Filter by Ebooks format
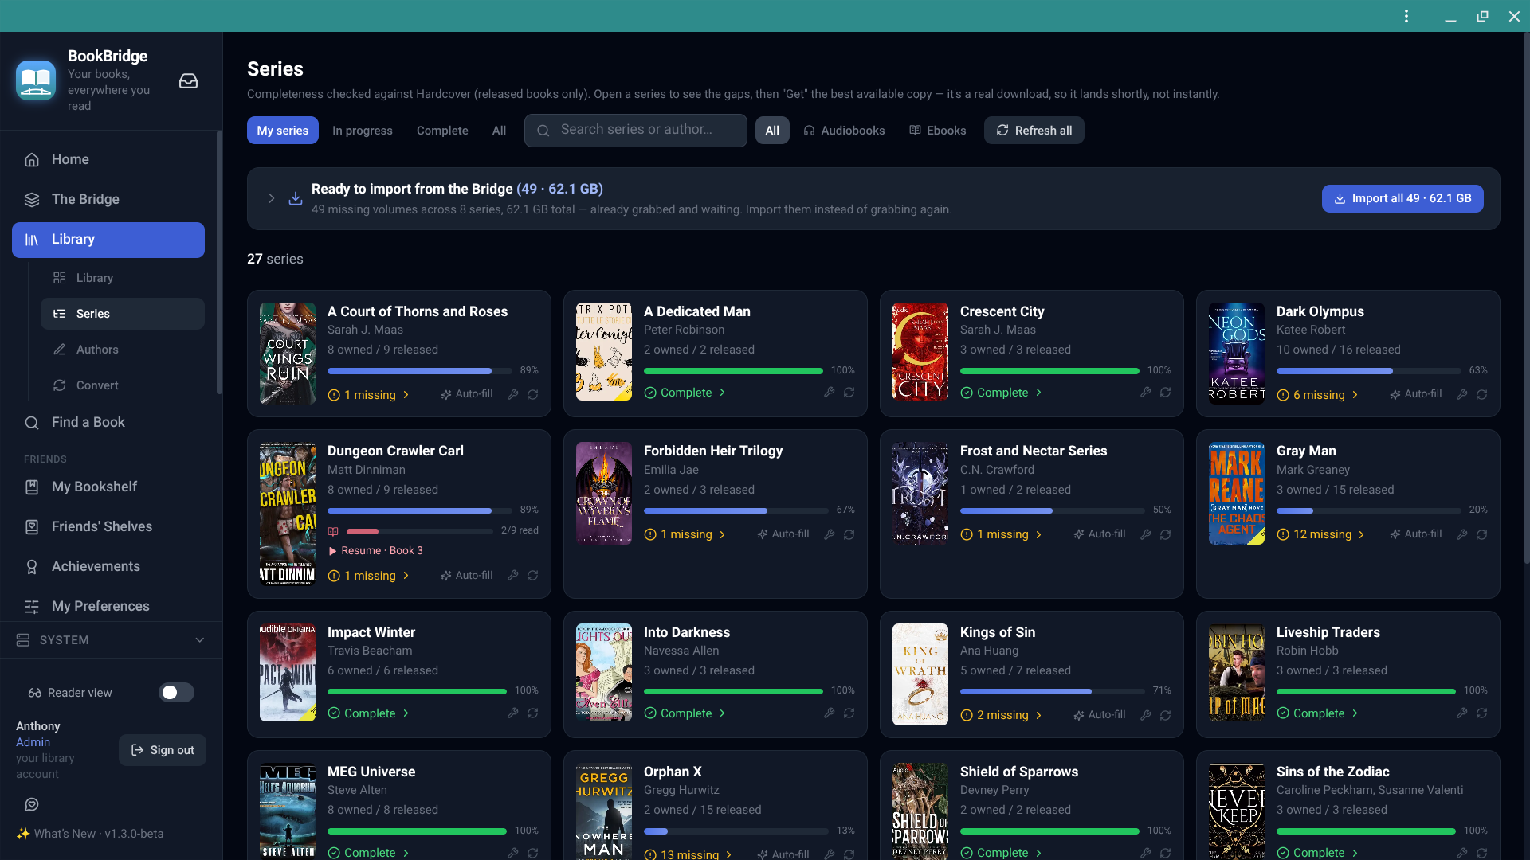The image size is (1530, 860). click(x=938, y=131)
